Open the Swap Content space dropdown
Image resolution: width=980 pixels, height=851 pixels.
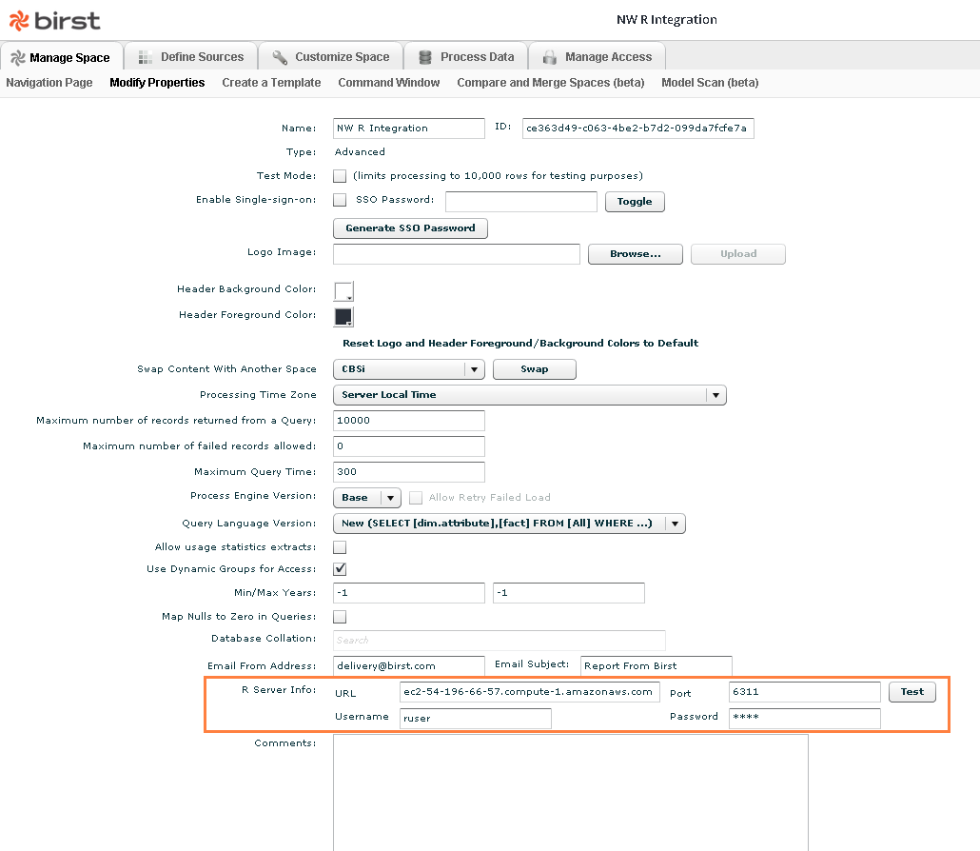409,369
